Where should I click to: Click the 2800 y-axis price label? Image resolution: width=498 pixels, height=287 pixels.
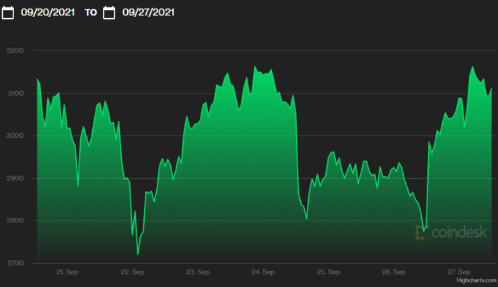pyautogui.click(x=15, y=220)
